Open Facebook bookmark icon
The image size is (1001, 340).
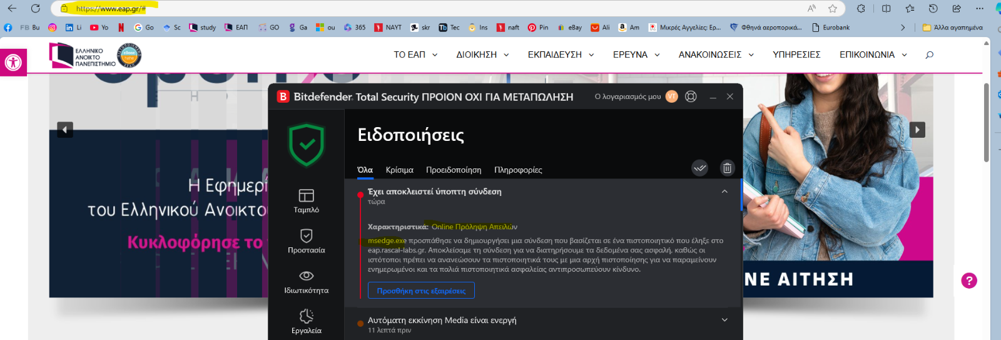pyautogui.click(x=8, y=28)
